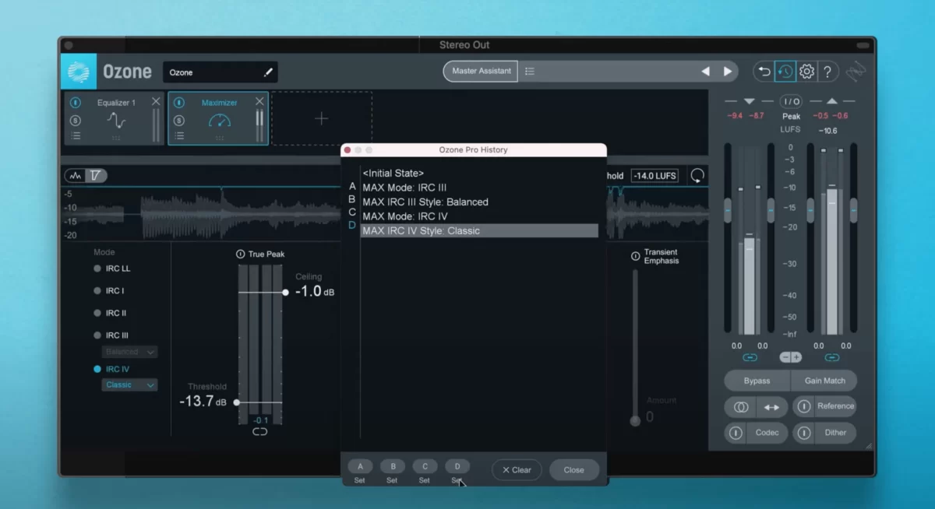Click the swap channels double-arrow icon
This screenshot has width=935, height=509.
pyautogui.click(x=771, y=407)
